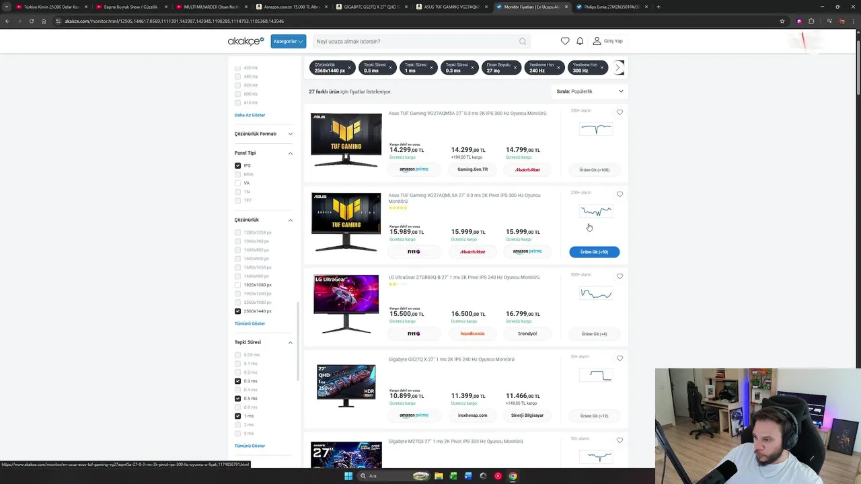Show fewer refresh rates via Daha Az Göster
The width and height of the screenshot is (861, 484).
tap(250, 115)
